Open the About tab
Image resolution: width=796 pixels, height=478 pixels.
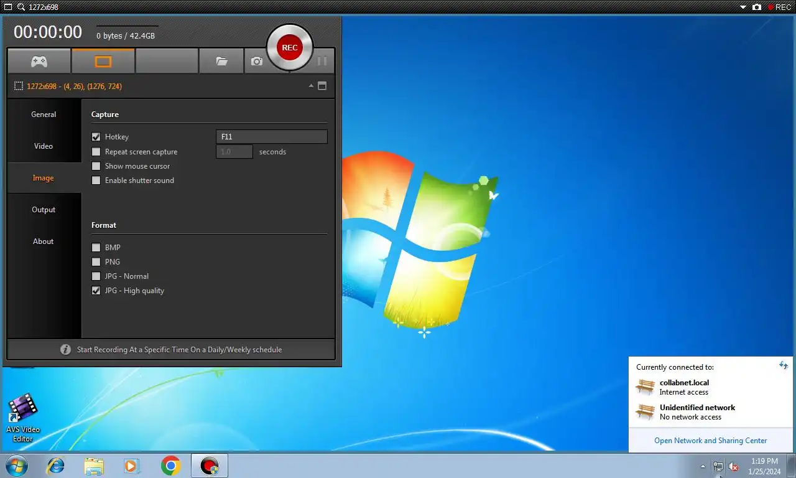pyautogui.click(x=44, y=241)
